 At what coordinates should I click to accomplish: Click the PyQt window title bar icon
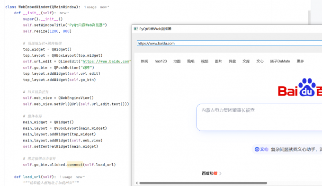[136, 29]
